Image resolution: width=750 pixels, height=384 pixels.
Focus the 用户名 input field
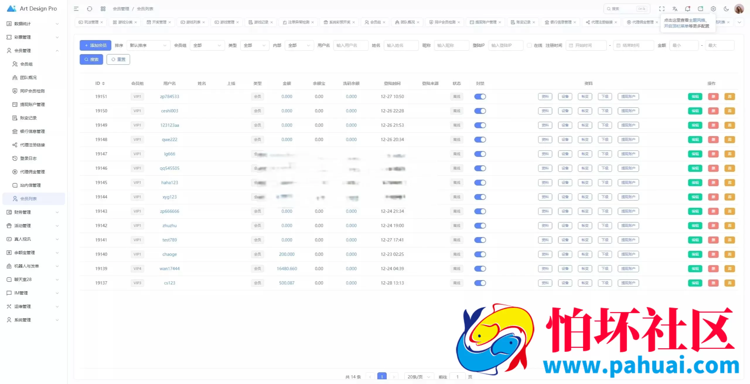(x=351, y=45)
